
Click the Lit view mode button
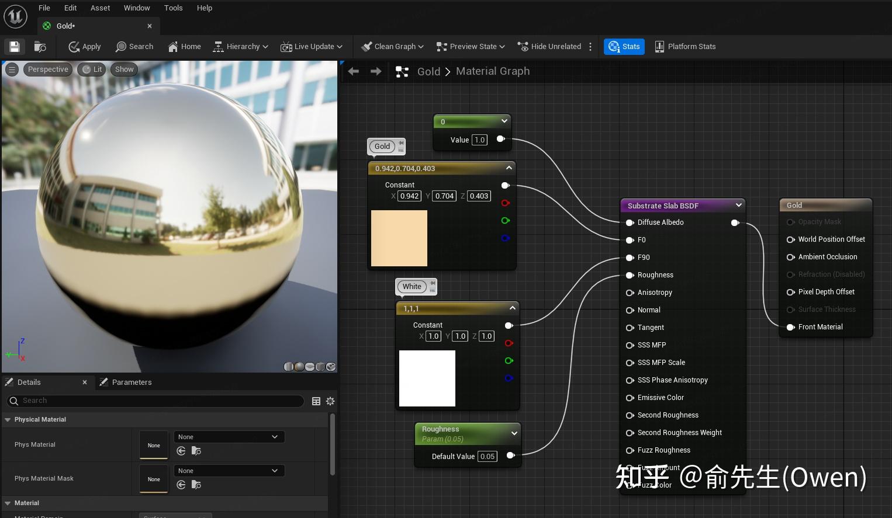point(92,69)
